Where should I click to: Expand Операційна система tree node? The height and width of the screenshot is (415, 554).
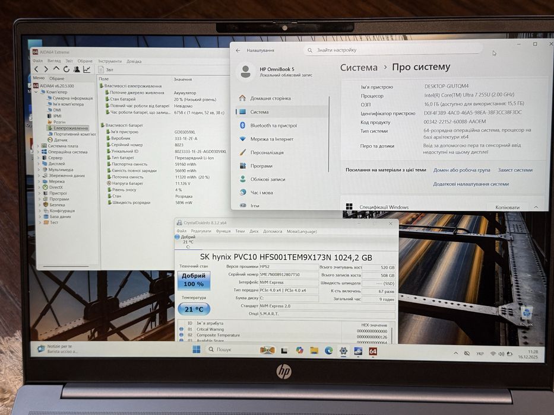pyautogui.click(x=38, y=152)
